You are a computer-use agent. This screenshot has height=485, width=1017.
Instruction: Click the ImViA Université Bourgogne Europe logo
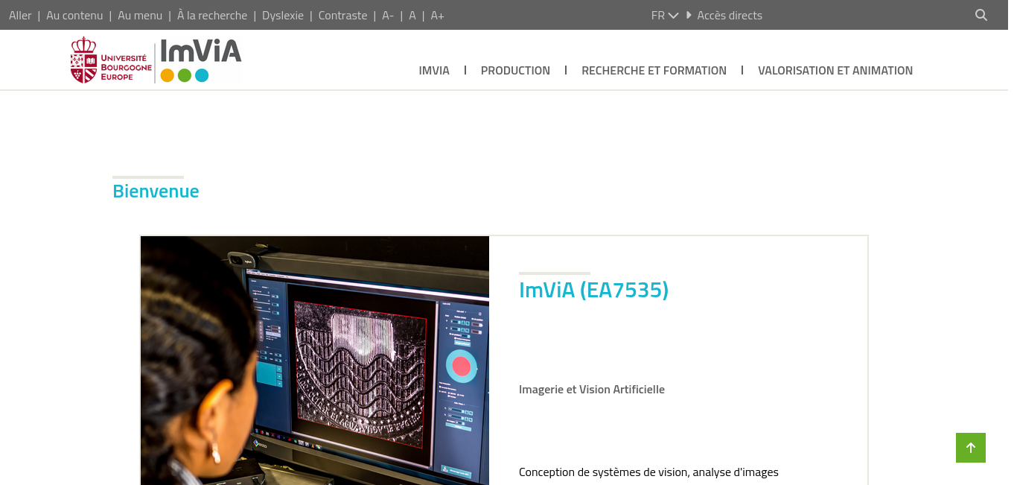click(x=156, y=60)
